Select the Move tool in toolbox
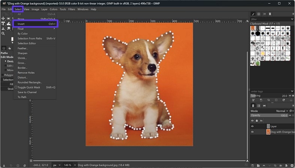This screenshot has width=295, height=168. coord(3,19)
